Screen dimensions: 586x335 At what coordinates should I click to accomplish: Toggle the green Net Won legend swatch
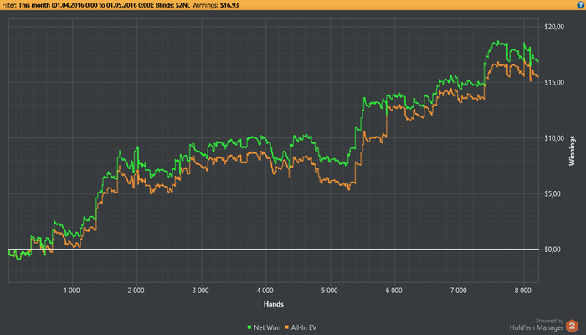pyautogui.click(x=249, y=327)
